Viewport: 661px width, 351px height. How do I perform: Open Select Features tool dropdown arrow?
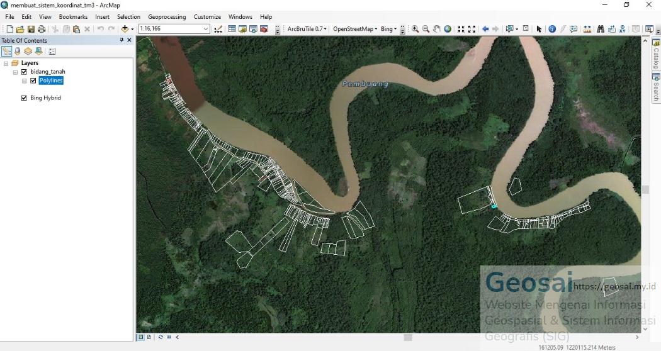pyautogui.click(x=516, y=29)
